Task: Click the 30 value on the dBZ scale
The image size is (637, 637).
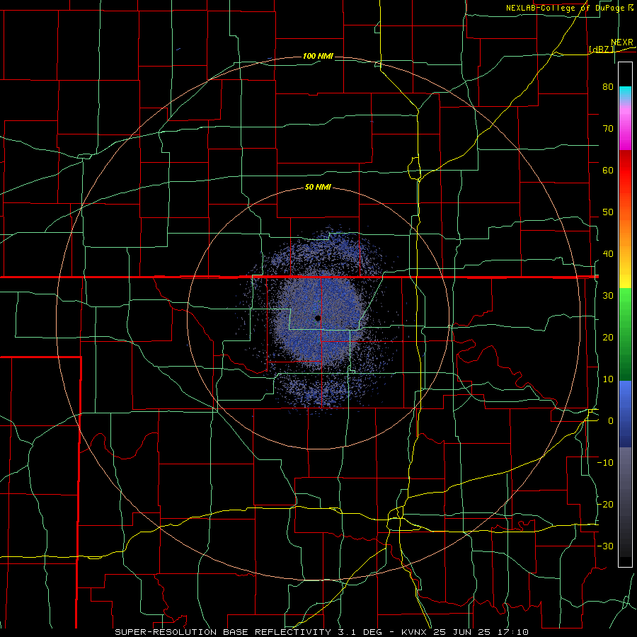Action: [x=608, y=296]
